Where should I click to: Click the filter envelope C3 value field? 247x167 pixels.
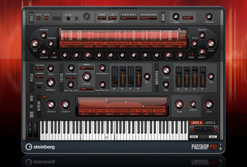[71, 78]
